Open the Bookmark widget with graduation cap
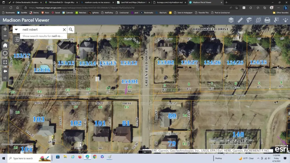This screenshot has width=290, height=163. 249,20
